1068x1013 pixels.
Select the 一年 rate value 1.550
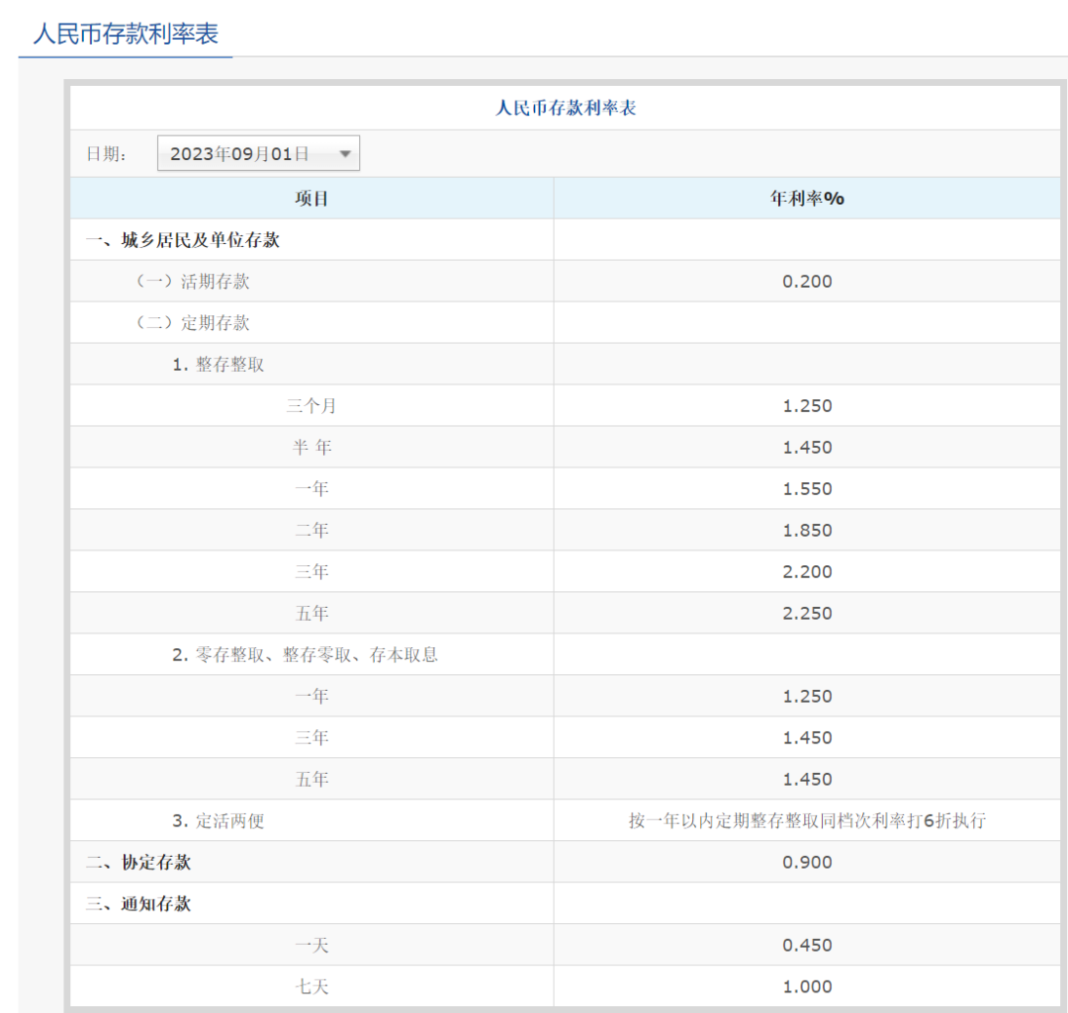(x=808, y=488)
